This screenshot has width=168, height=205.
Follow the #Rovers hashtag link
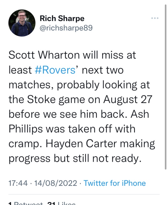(55, 70)
